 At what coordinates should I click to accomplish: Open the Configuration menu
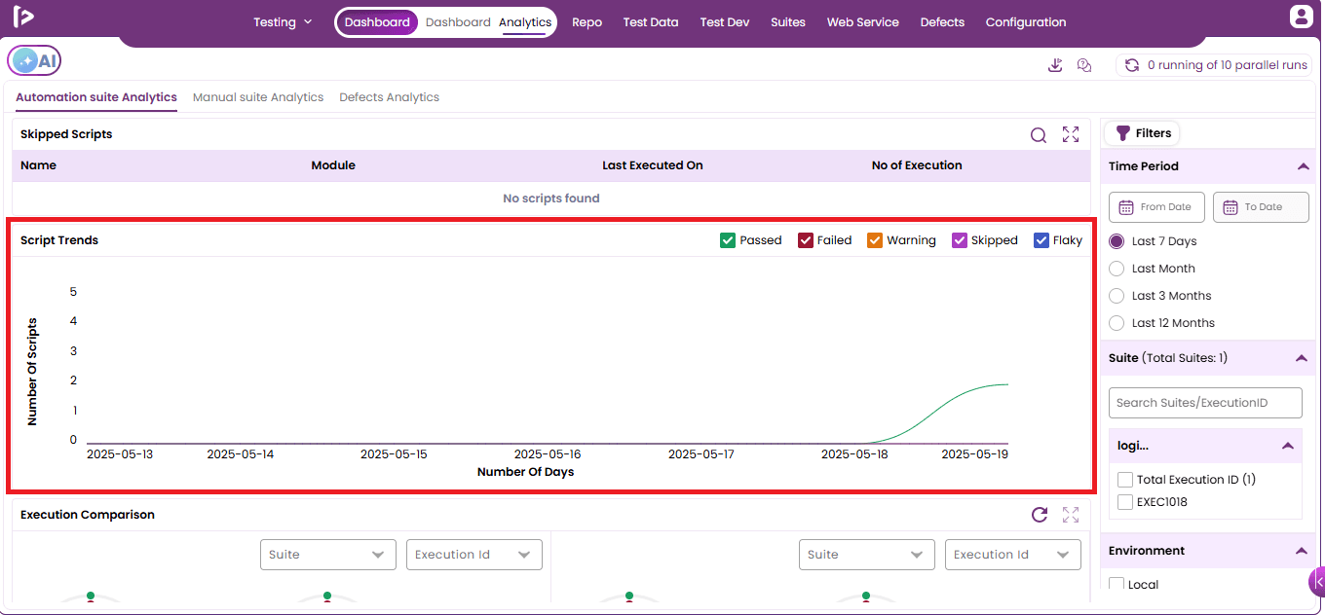tap(1026, 22)
